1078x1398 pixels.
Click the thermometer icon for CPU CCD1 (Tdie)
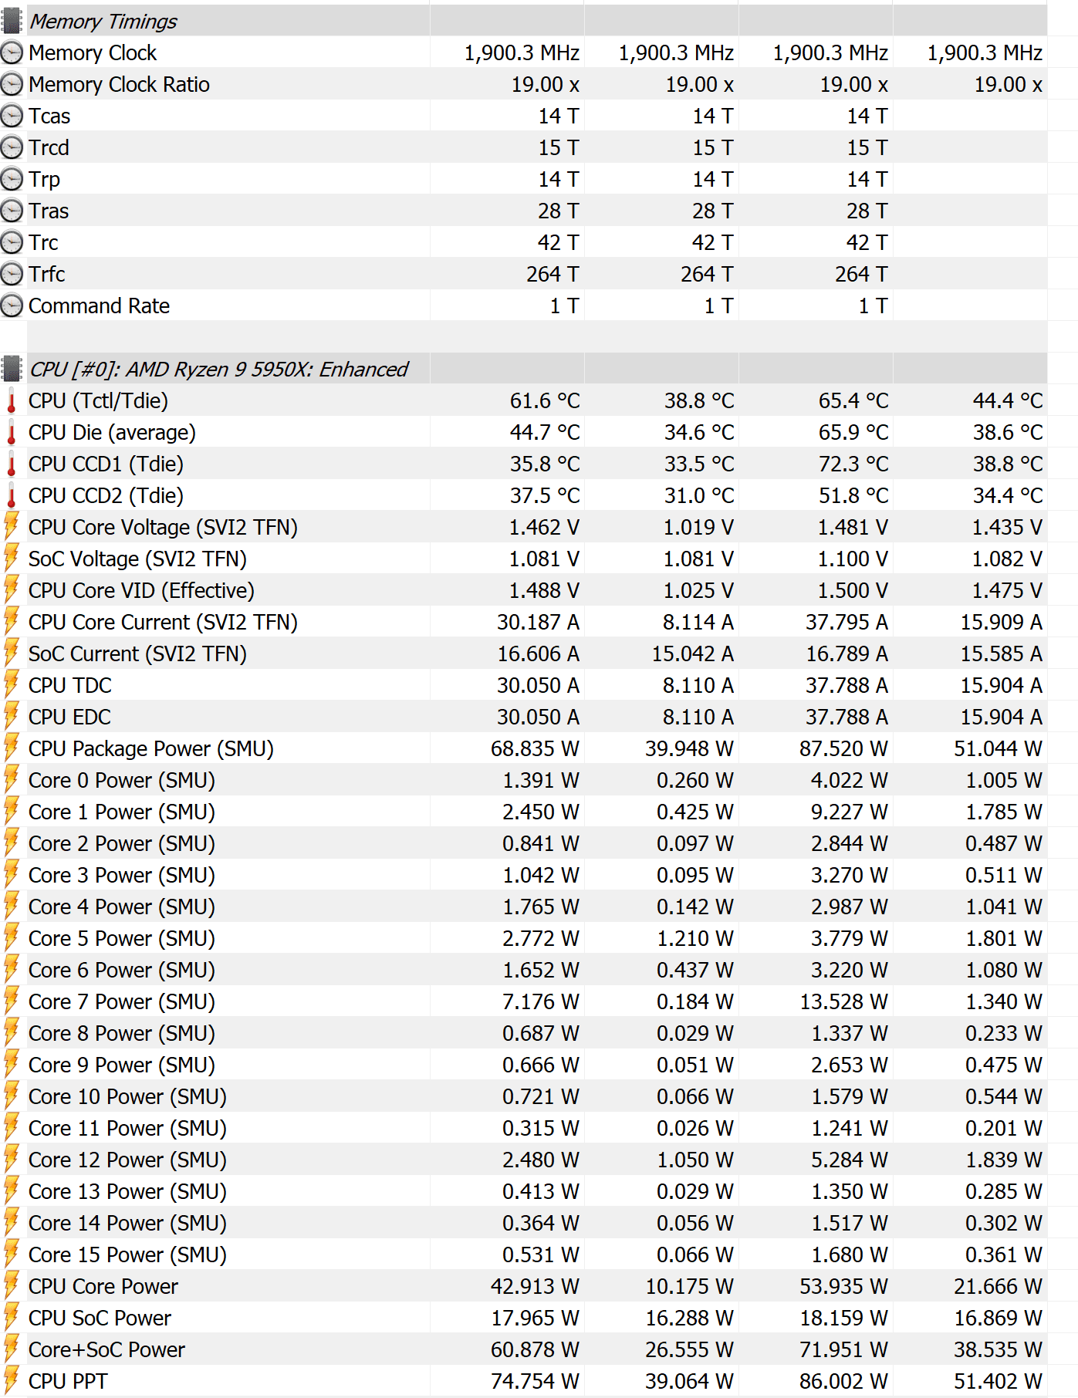click(12, 464)
